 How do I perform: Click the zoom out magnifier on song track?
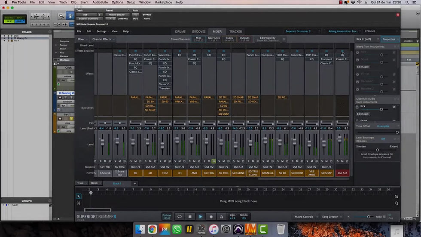click(x=396, y=203)
